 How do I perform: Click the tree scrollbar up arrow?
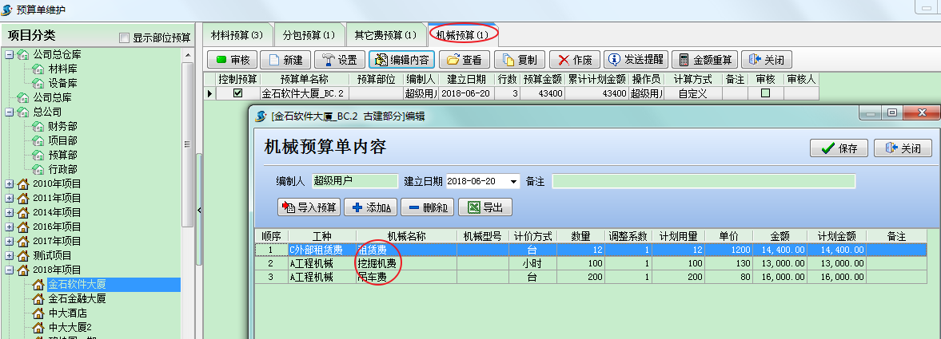pos(188,54)
